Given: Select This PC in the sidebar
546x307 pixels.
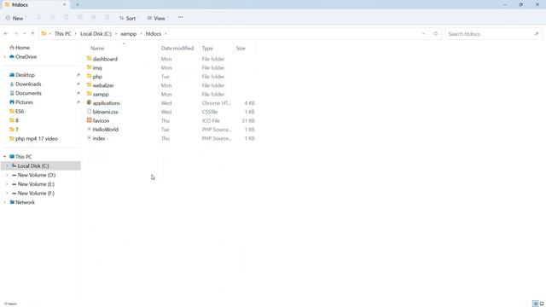Looking at the screenshot, I should pyautogui.click(x=20, y=157).
